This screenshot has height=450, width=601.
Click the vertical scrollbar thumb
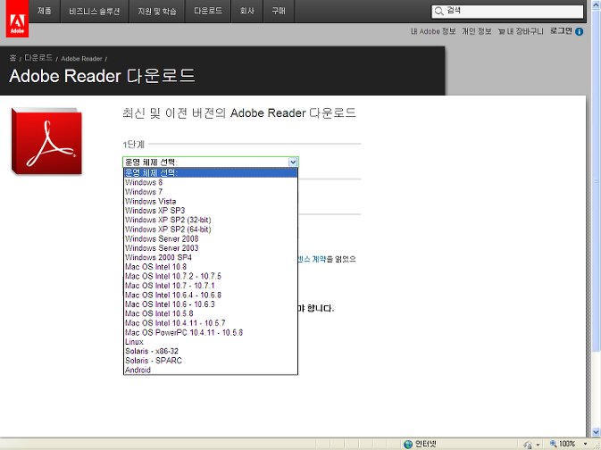click(x=596, y=180)
